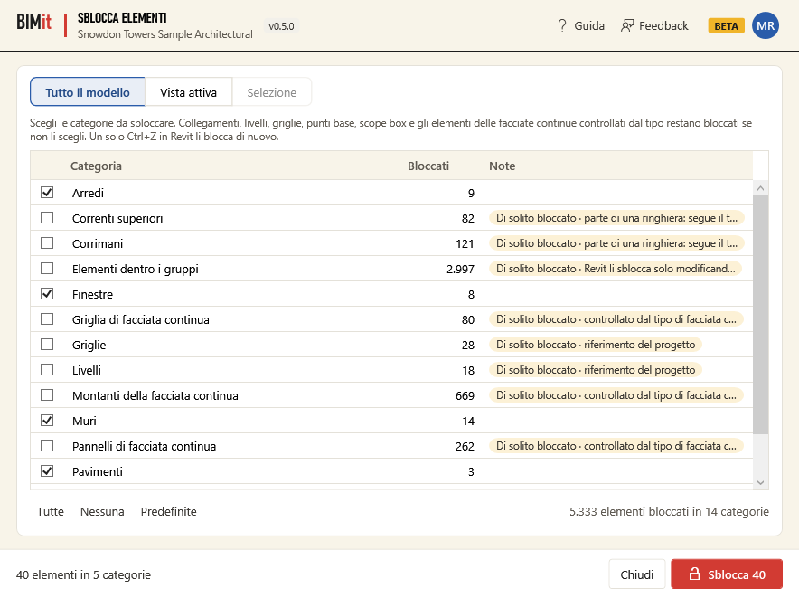Tick the Elementi dentro i gruppi checkbox
This screenshot has height=598, width=799.
[x=47, y=269]
